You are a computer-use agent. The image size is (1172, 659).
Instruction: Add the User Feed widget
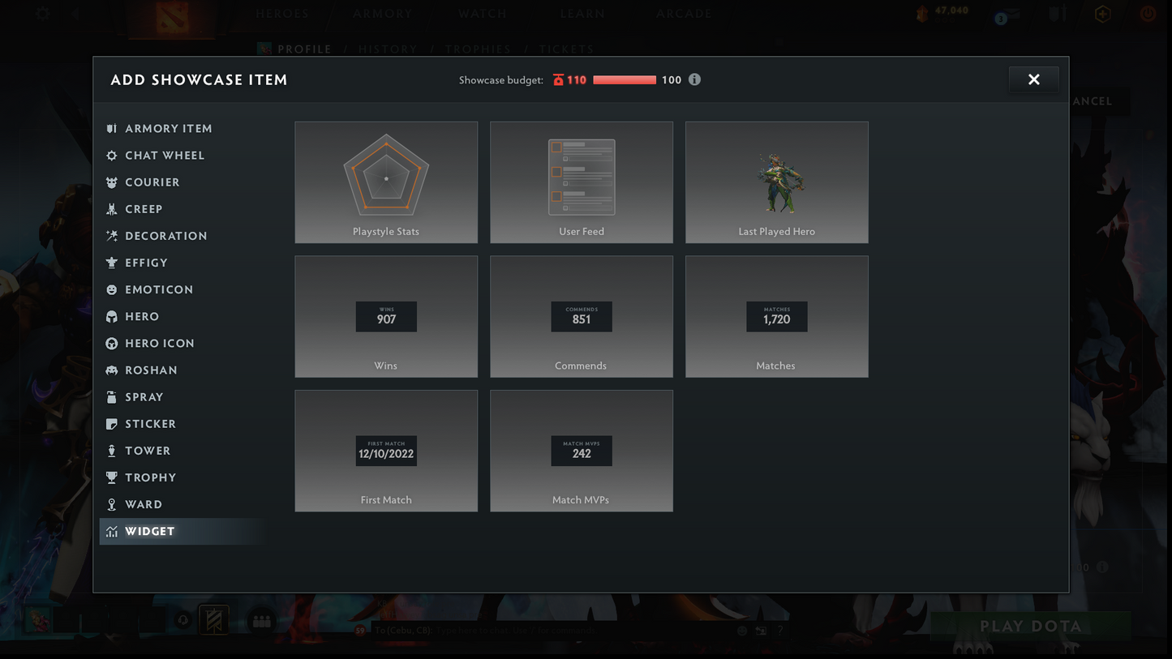582,182
